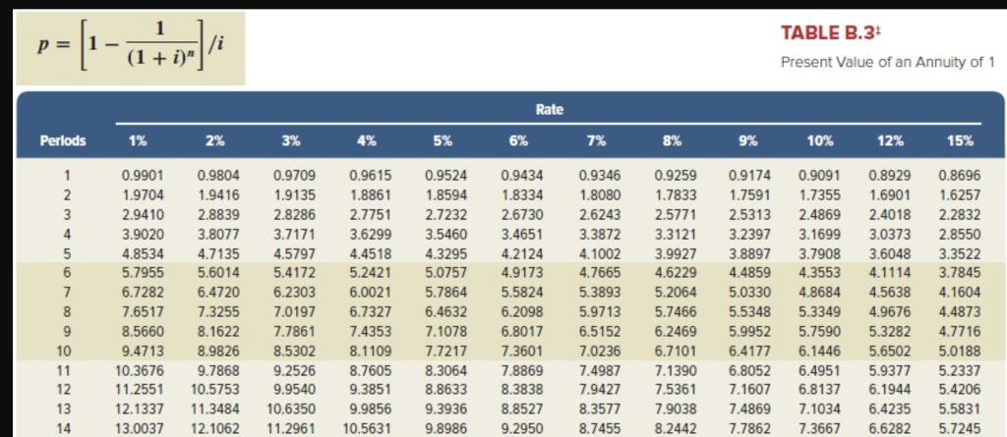Click the present value annuity formula image

[131, 48]
